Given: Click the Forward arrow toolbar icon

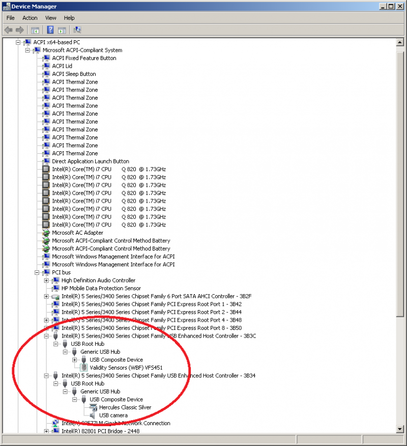Looking at the screenshot, I should [20, 30].
